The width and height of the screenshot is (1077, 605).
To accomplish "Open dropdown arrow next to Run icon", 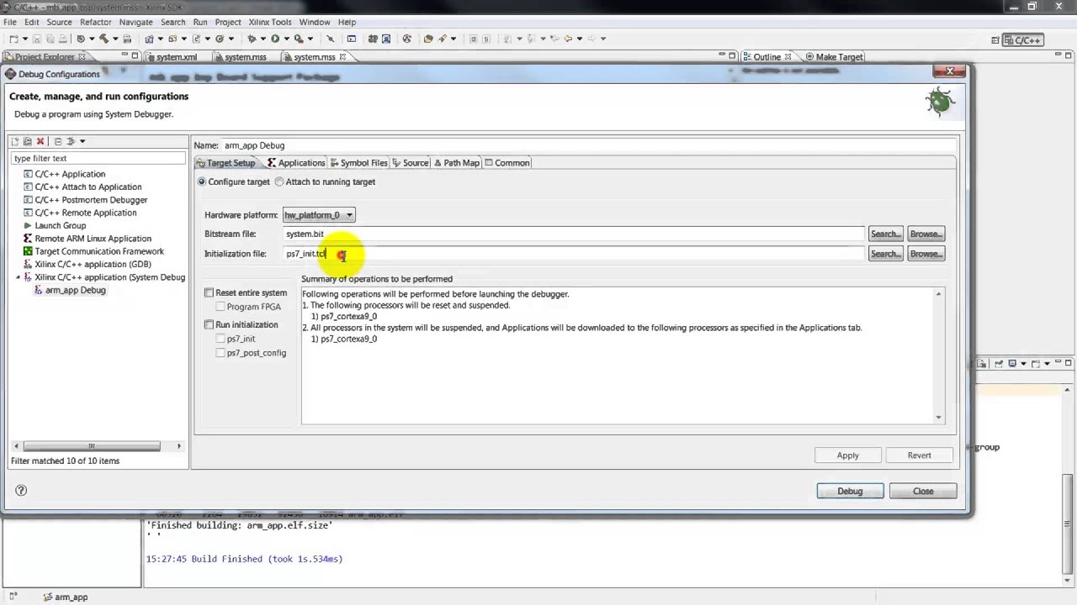I will (x=286, y=39).
